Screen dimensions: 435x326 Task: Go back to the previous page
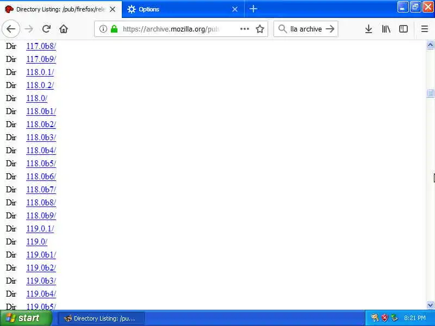pyautogui.click(x=11, y=29)
